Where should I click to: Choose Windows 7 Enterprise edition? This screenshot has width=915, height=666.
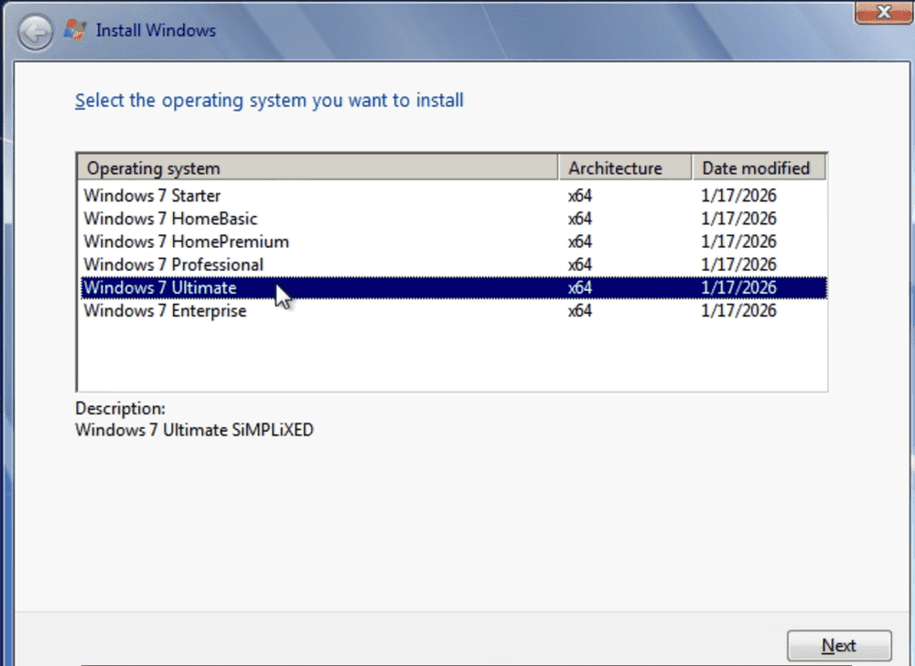point(165,310)
